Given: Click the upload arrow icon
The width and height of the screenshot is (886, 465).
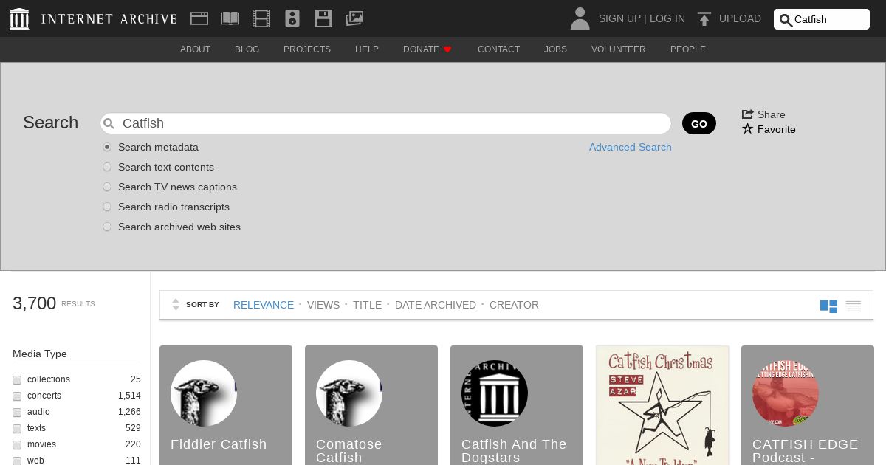Looking at the screenshot, I should 704,19.
